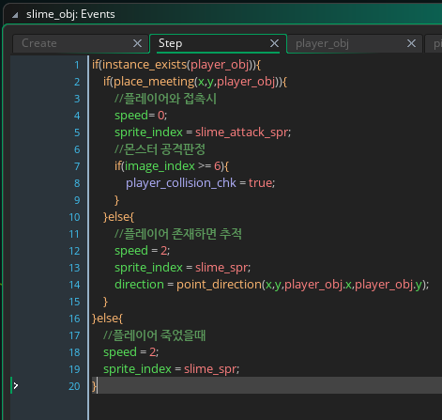This screenshot has height=420, width=442.
Task: Click instance_exists on line 1
Action: [145, 65]
